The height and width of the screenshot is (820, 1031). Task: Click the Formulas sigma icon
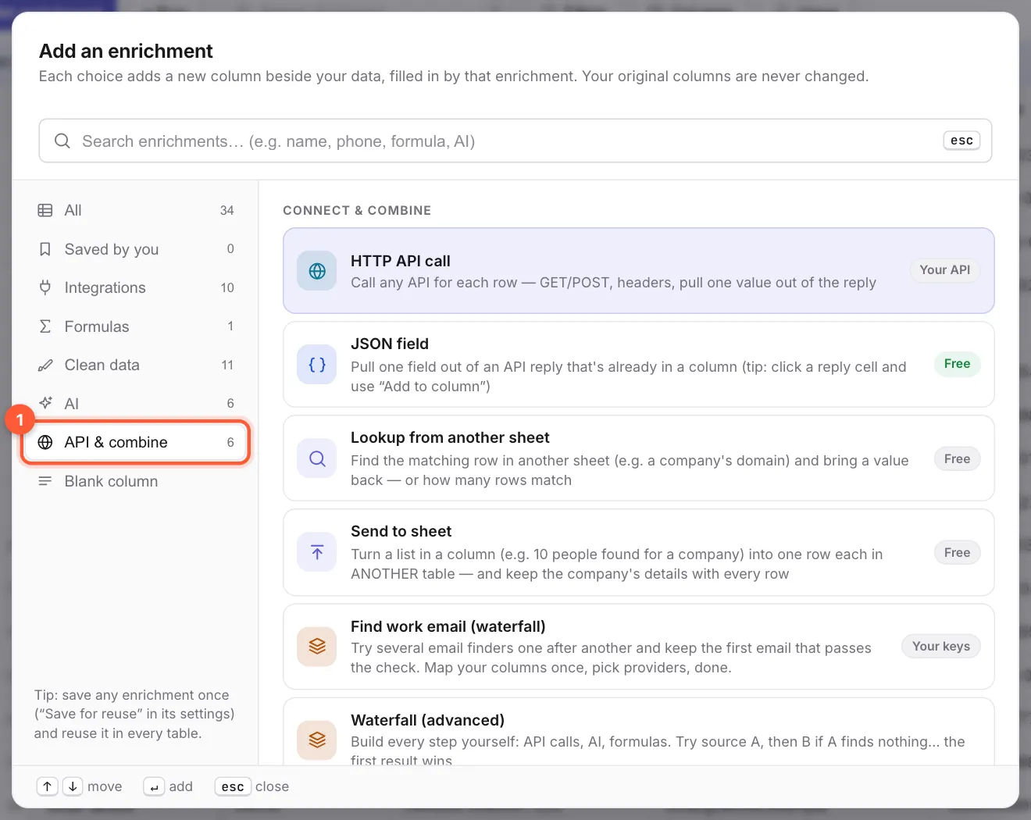pos(45,326)
